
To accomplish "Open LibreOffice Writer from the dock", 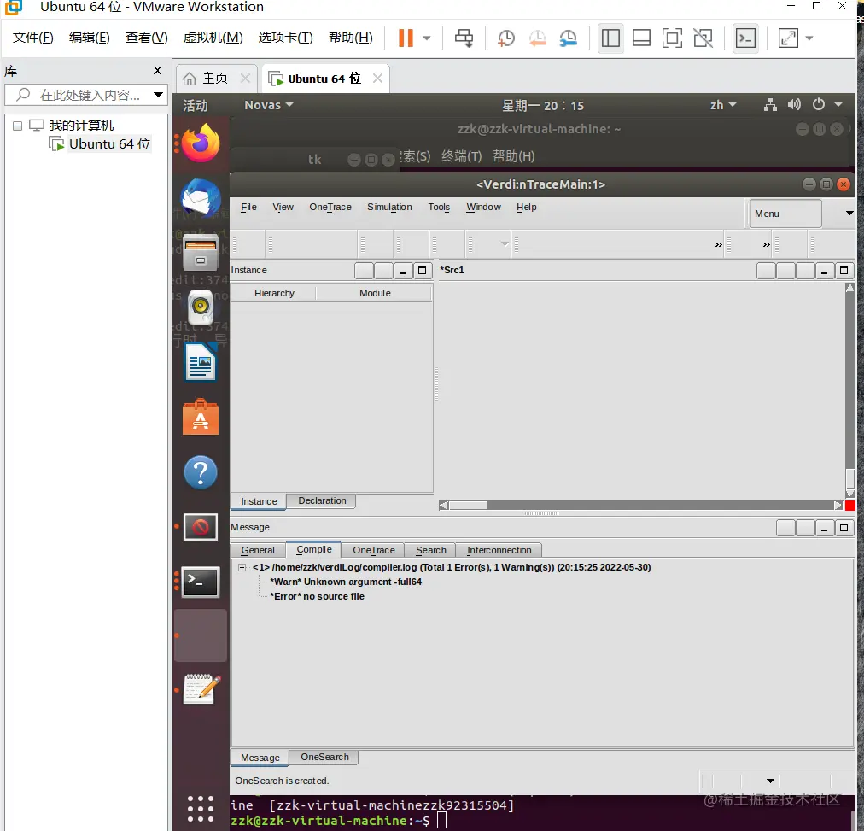I will click(x=201, y=362).
